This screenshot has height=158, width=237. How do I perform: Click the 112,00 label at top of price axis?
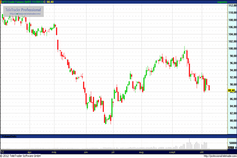coord(232,6)
